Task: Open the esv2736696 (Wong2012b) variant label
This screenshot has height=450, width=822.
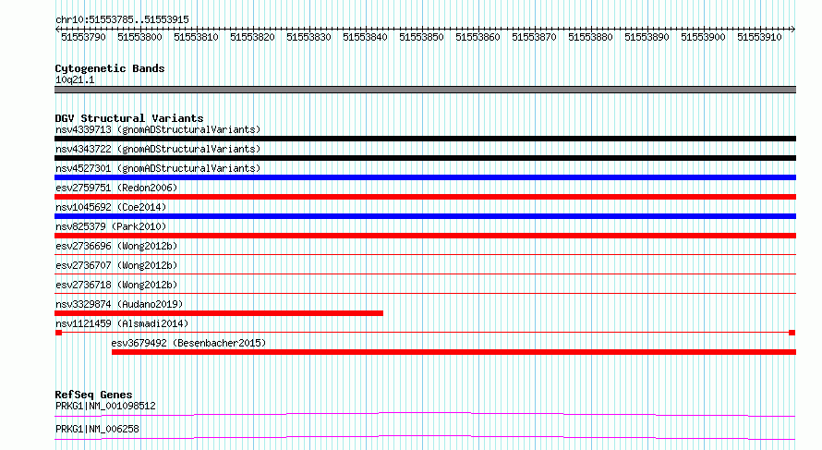Action: pyautogui.click(x=116, y=246)
